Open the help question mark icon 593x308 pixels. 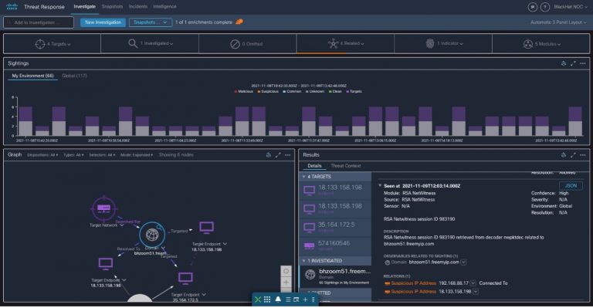coord(544,7)
